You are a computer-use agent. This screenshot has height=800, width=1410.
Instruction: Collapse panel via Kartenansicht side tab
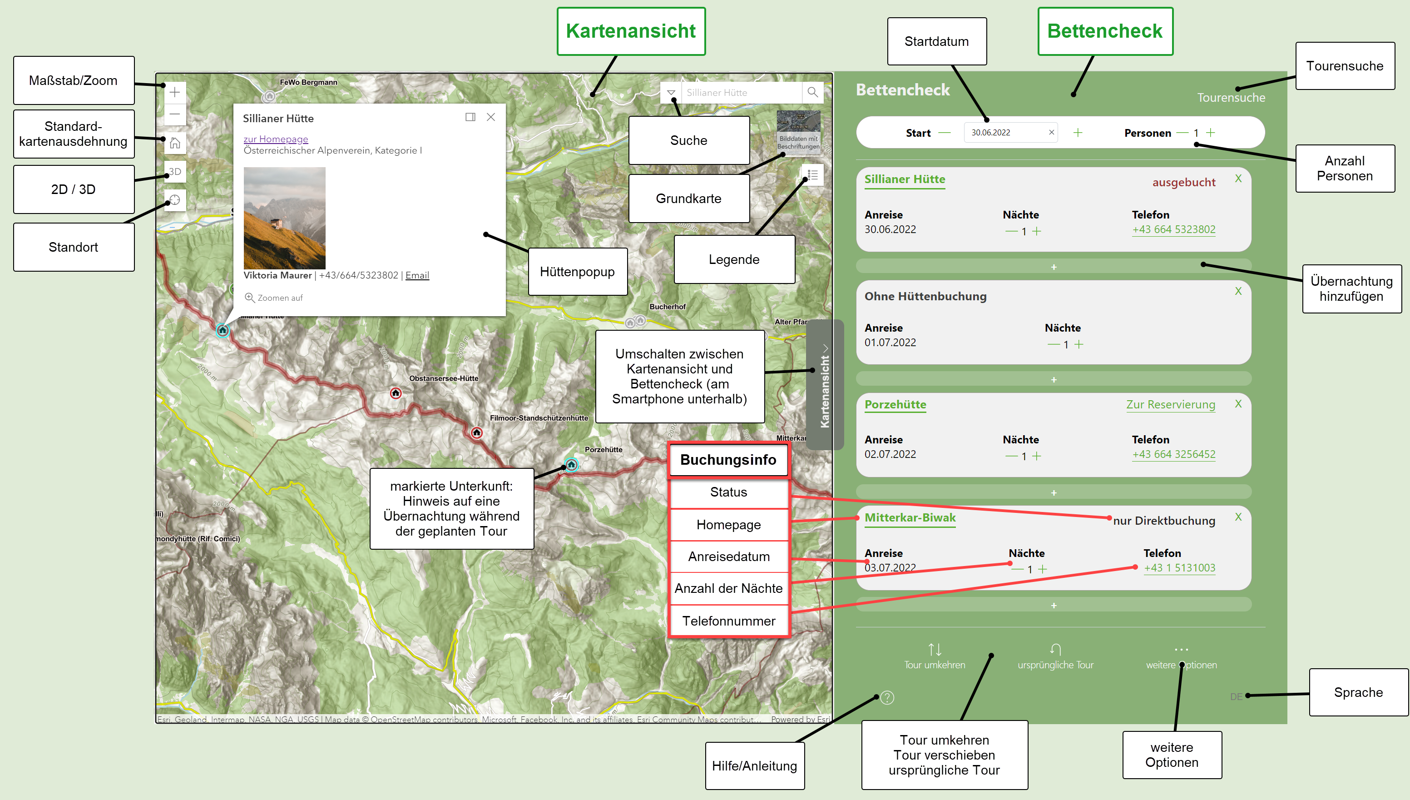[825, 385]
